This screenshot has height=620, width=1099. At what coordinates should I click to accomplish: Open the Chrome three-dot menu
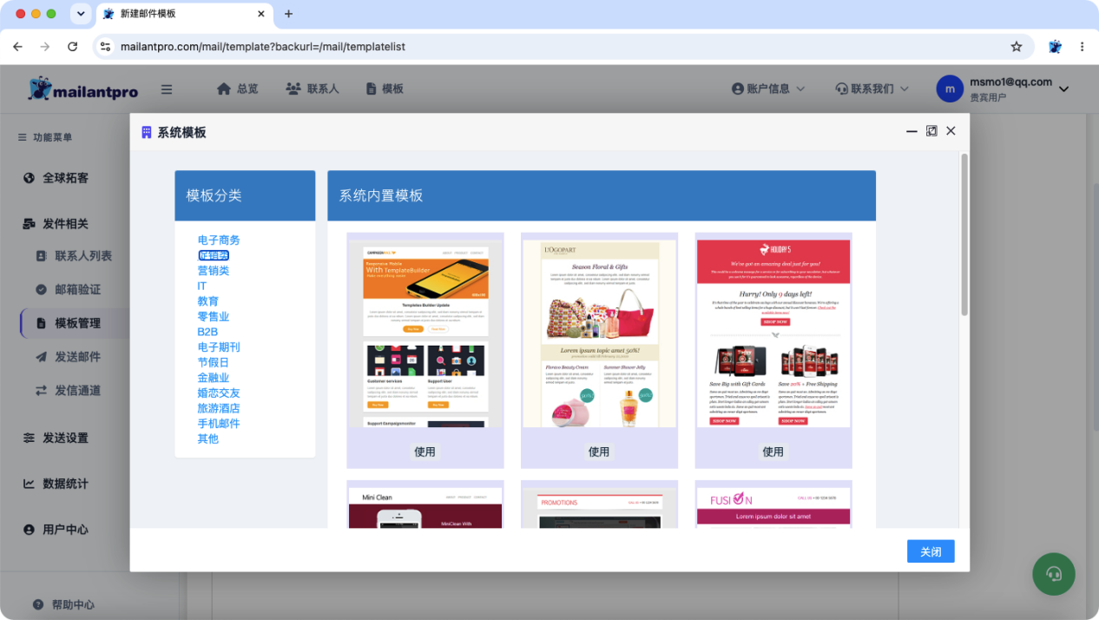pyautogui.click(x=1082, y=47)
